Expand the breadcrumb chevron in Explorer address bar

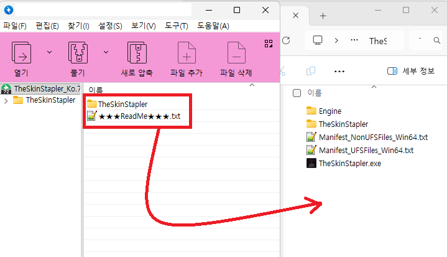[336, 40]
